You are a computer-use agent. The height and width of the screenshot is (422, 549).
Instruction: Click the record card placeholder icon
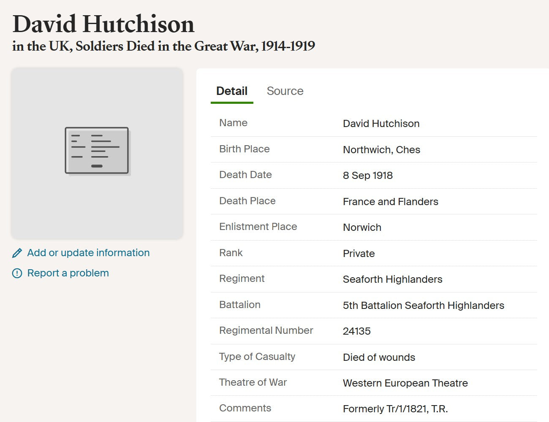(97, 151)
